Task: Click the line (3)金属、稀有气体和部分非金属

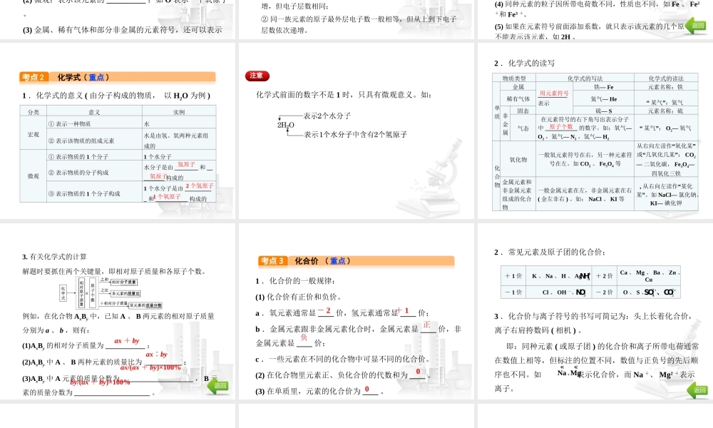Action: 123,30
